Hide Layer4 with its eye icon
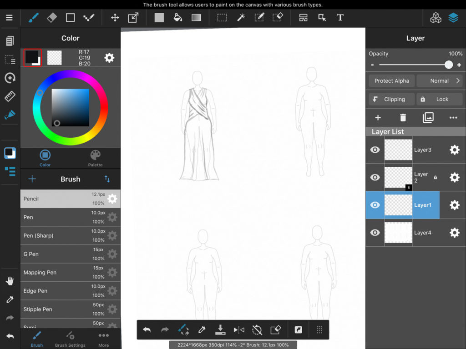This screenshot has height=349, width=466. pos(375,232)
